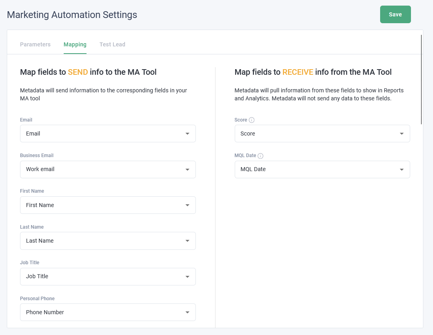Click the Personal Phone field label
433x335 pixels.
pos(37,299)
